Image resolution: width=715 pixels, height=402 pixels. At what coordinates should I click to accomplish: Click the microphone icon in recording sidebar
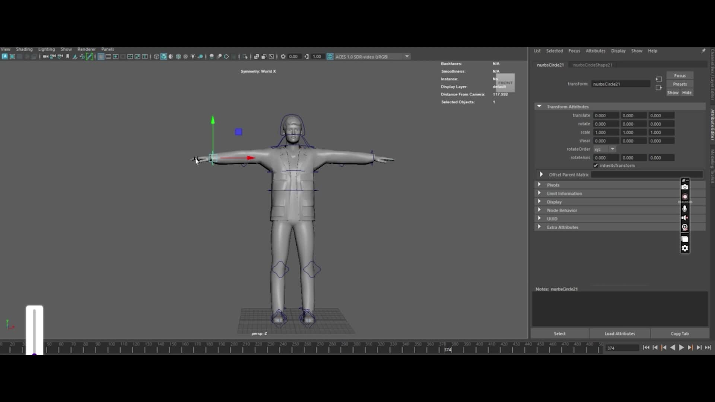[x=684, y=208]
